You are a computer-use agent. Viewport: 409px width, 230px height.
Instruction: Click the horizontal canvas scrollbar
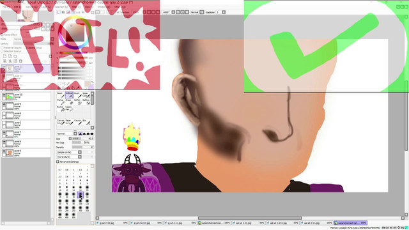pyautogui.click(x=250, y=218)
